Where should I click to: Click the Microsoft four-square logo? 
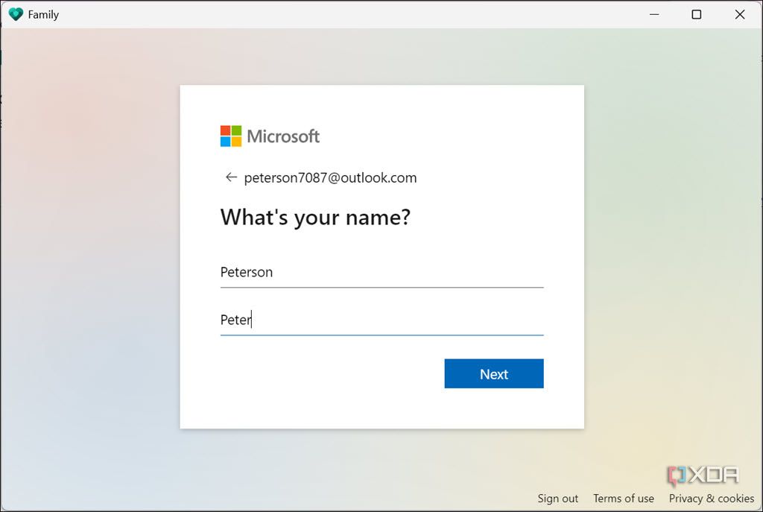[x=231, y=136]
